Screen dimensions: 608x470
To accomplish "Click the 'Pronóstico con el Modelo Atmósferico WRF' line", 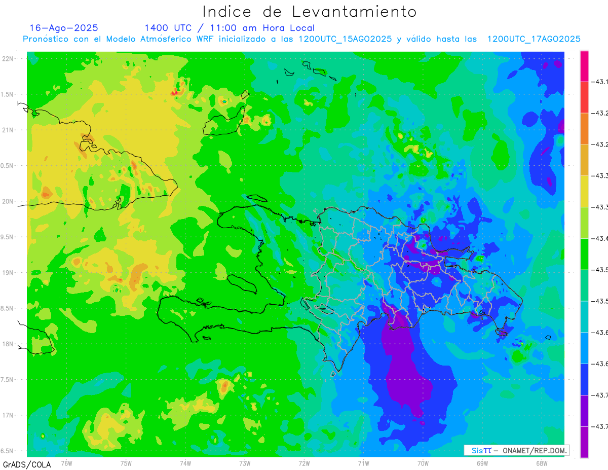I will click(x=301, y=39).
